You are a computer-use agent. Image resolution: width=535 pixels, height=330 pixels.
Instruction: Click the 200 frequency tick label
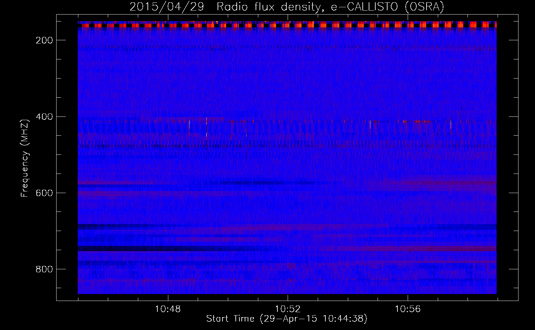coord(44,40)
